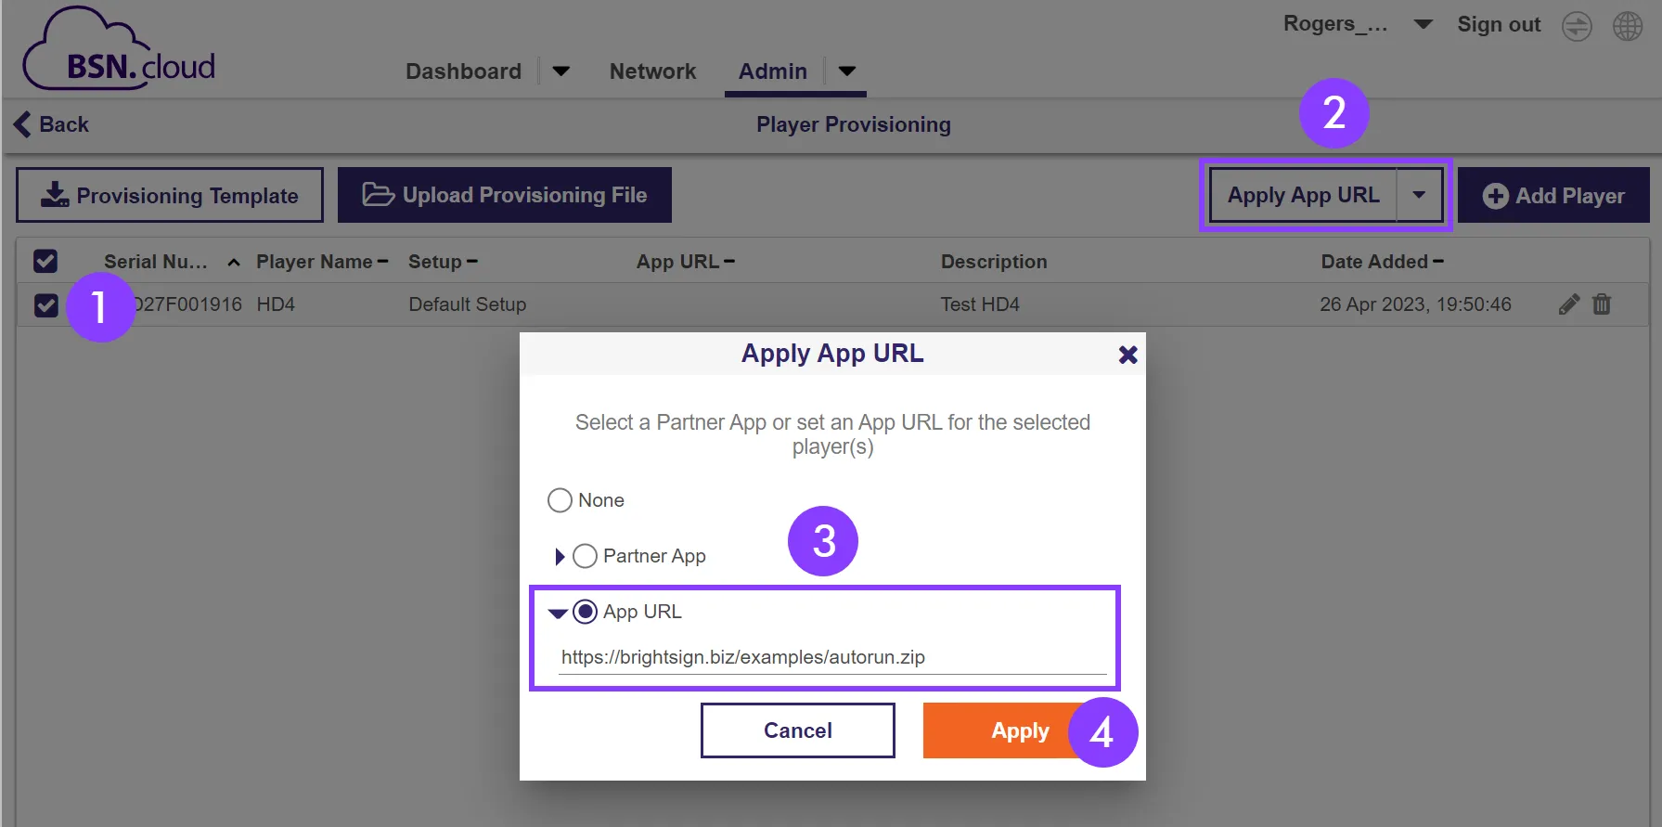Download the Provisioning Template
This screenshot has width=1662, height=827.
(170, 195)
